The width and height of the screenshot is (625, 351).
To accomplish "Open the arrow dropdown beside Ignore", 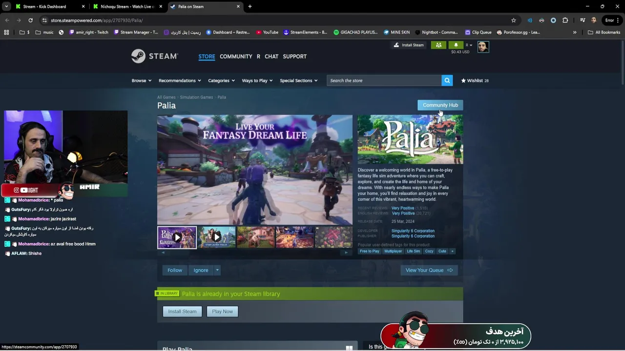I will (x=217, y=270).
